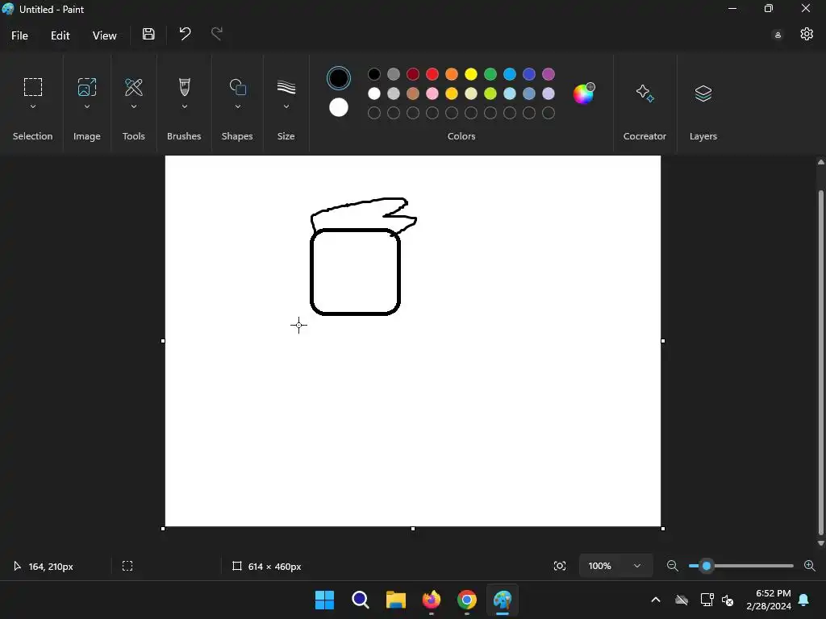Click the muted volume tray icon
826x619 pixels.
(728, 600)
